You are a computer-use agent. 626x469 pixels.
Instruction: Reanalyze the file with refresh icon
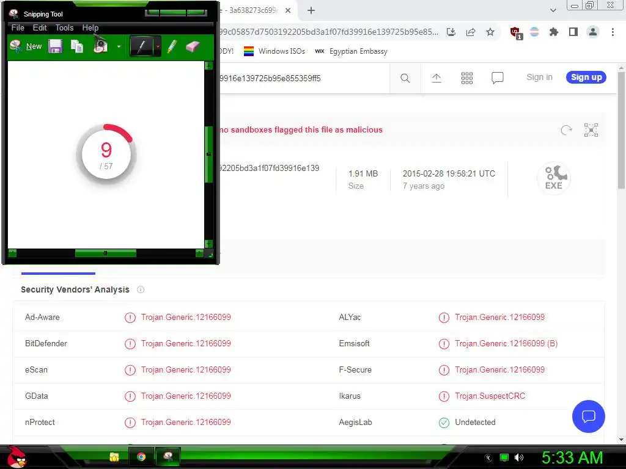pyautogui.click(x=566, y=130)
